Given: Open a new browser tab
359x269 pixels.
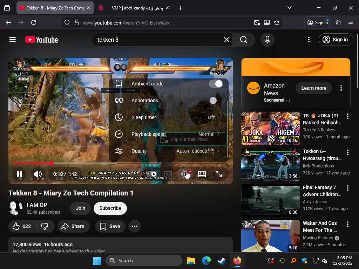Looking at the screenshot, I should point(180,8).
